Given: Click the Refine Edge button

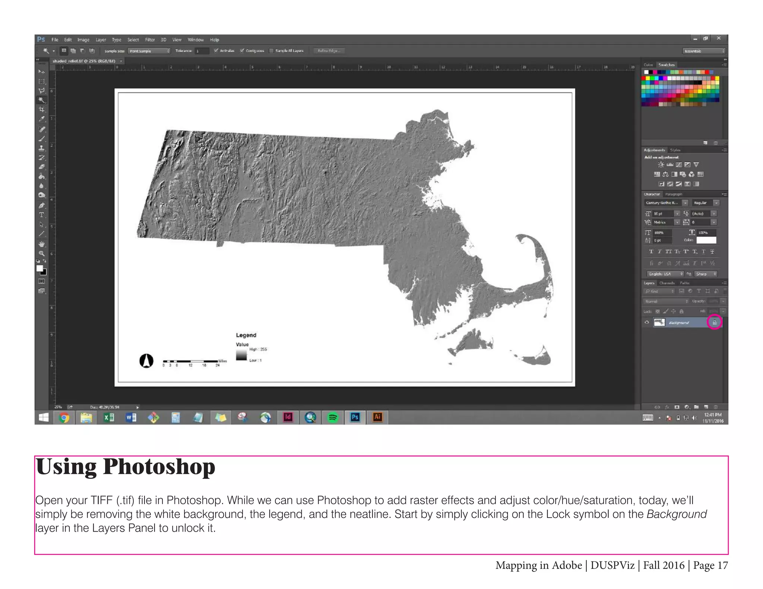Looking at the screenshot, I should pos(329,51).
